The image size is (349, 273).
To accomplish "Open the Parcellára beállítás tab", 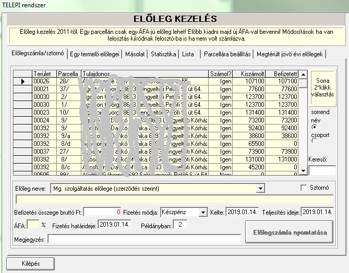I will tap(227, 54).
